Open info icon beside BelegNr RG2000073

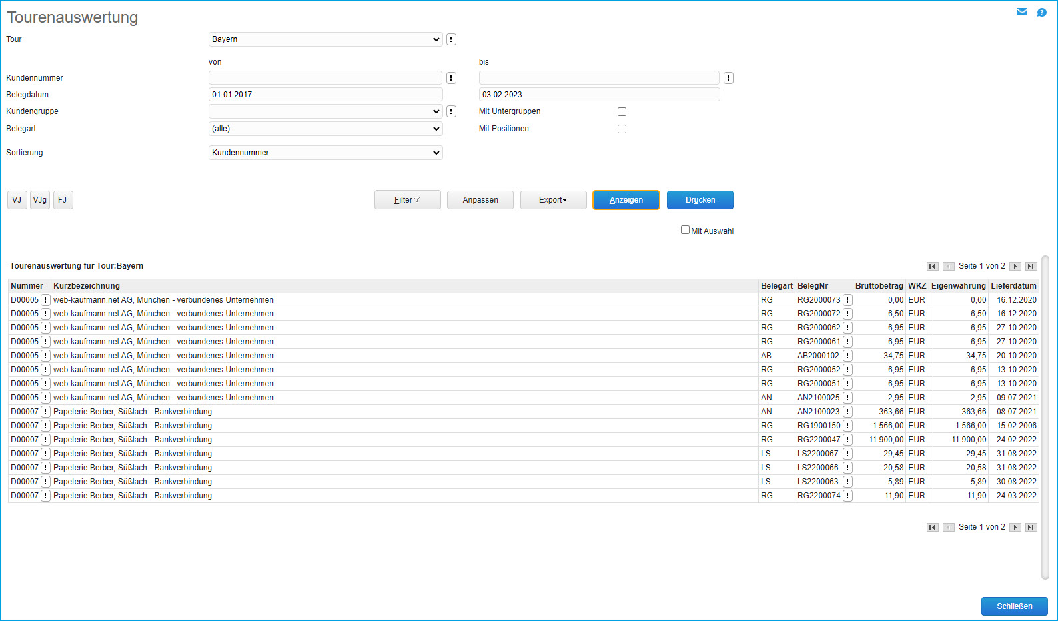pyautogui.click(x=847, y=300)
